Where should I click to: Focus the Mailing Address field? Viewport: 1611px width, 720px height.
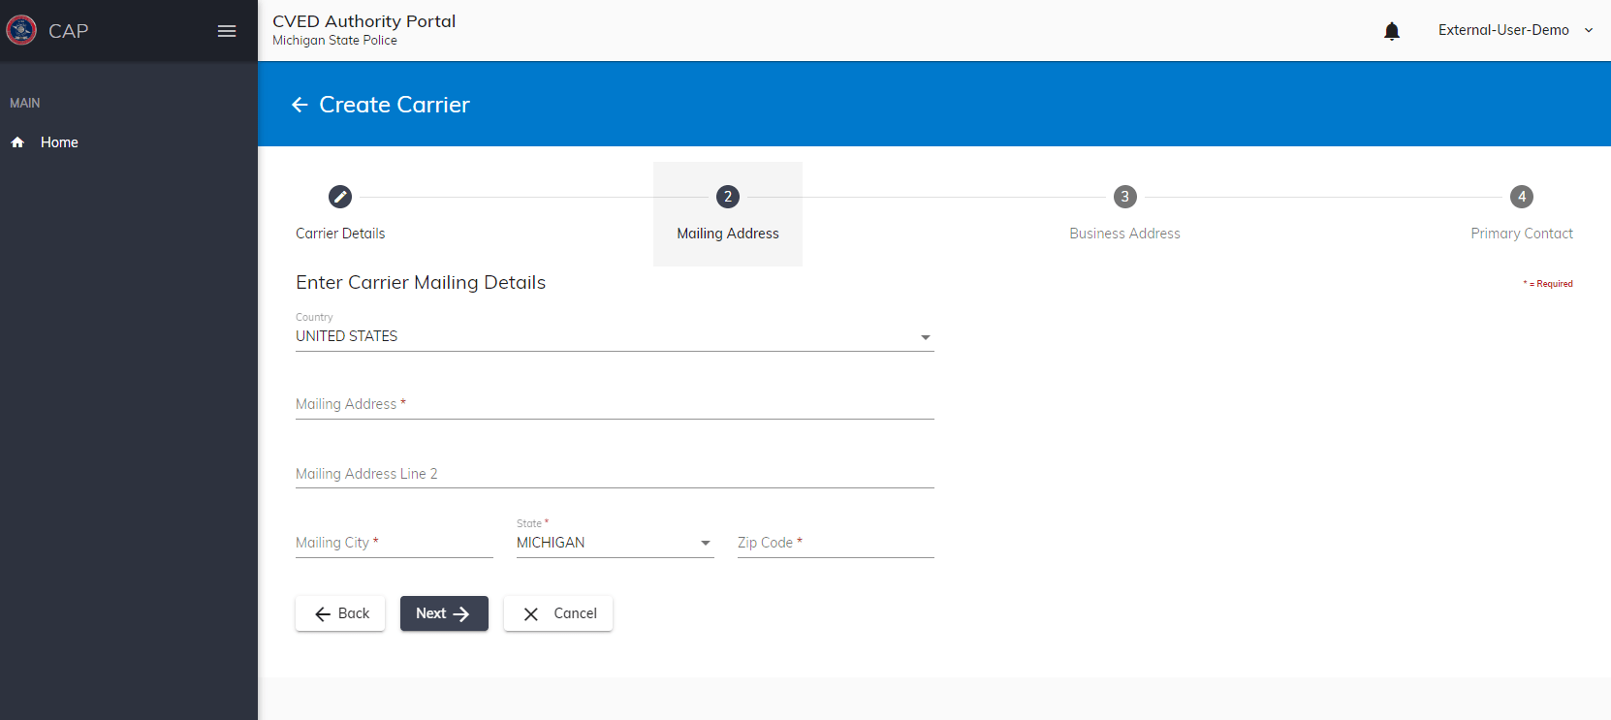pos(615,404)
